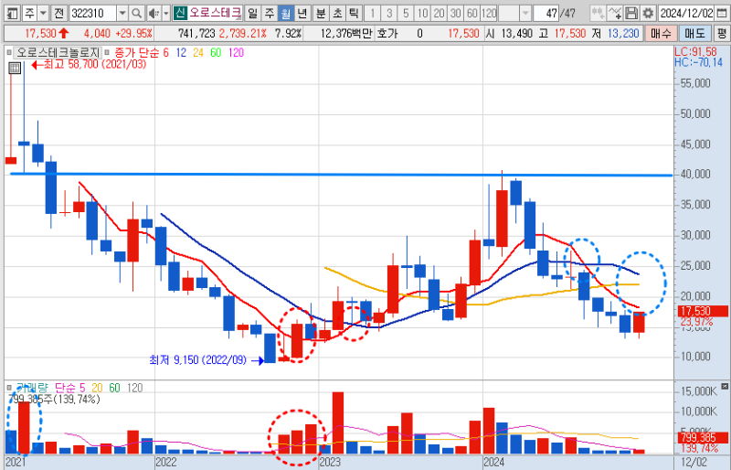Click the green 60 MA legend in price pane
Viewport: 731px width, 470px height.
pos(216,53)
